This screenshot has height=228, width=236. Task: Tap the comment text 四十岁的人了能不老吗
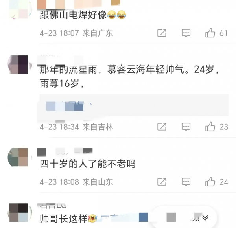(88, 164)
